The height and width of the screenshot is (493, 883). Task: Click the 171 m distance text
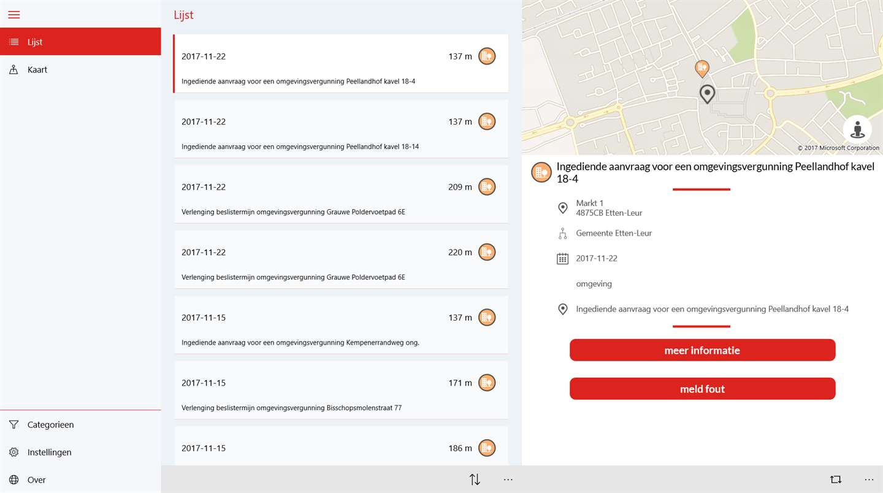pos(460,383)
